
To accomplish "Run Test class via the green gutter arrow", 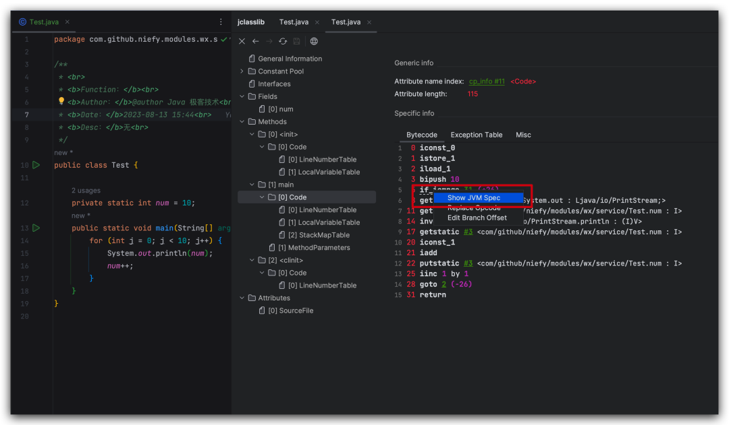I will [x=36, y=164].
